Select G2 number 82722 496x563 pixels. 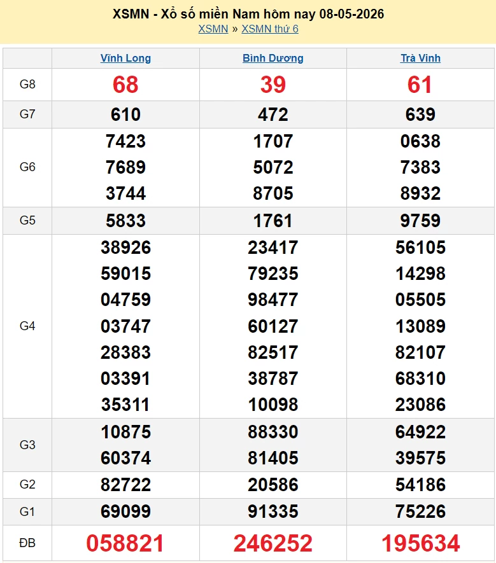[x=125, y=485]
